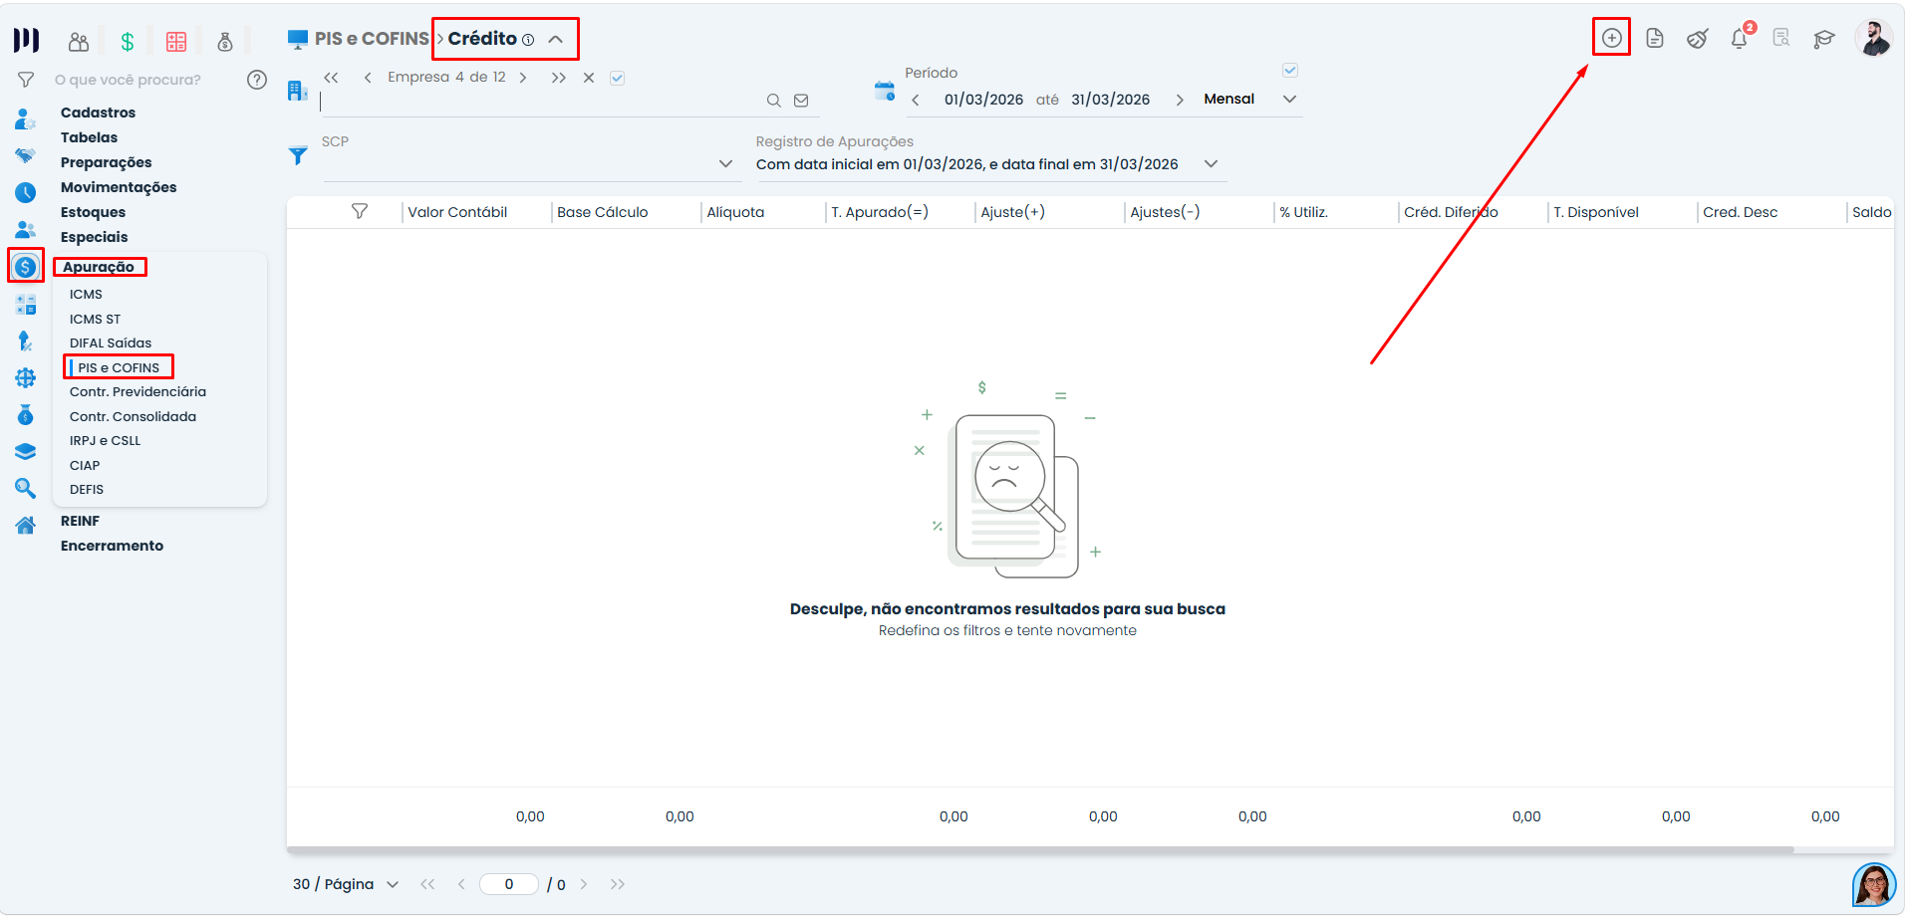
Task: Go to the first company
Action: point(332,77)
